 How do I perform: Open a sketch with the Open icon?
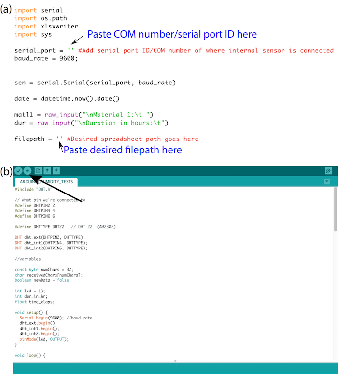point(47,171)
